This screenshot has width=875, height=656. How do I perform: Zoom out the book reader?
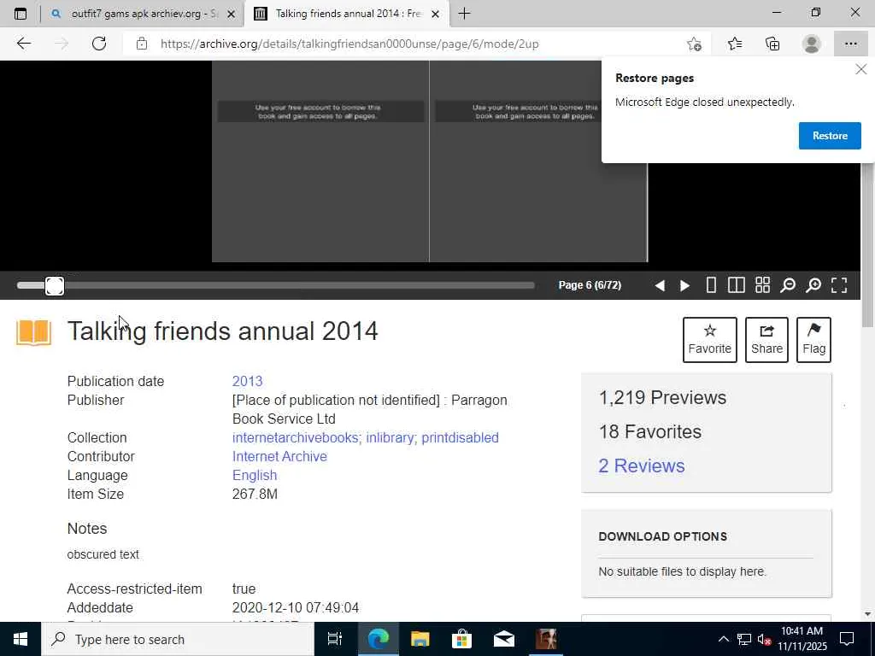click(x=788, y=285)
